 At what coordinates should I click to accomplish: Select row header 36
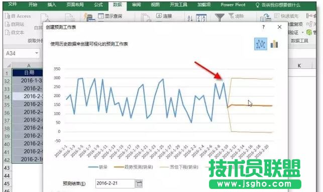point(7,113)
